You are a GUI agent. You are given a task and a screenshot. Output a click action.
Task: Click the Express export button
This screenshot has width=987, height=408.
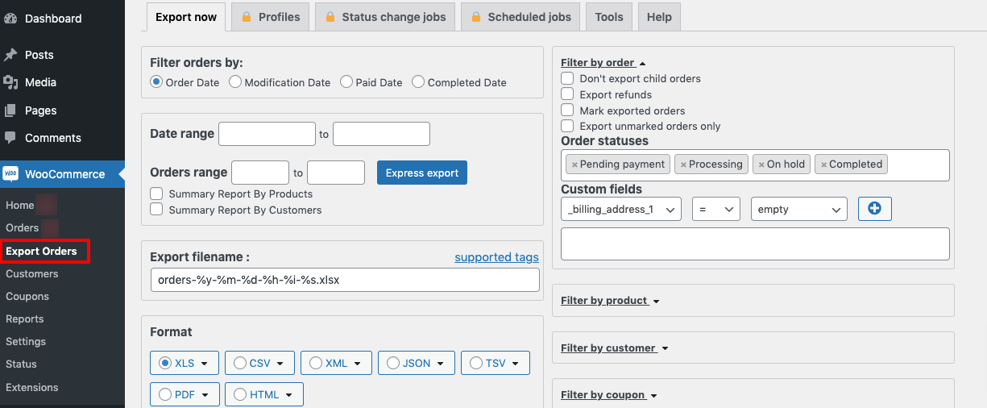pyautogui.click(x=422, y=173)
